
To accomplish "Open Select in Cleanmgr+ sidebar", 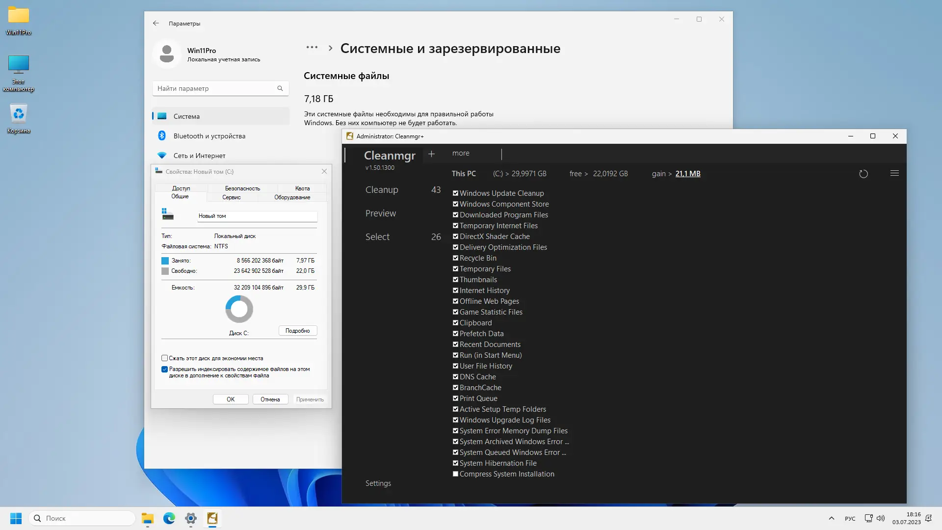I will coord(377,237).
